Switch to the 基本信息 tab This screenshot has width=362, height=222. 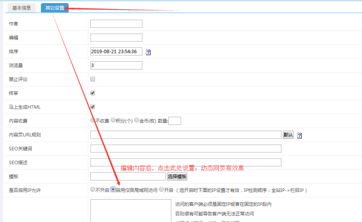coord(21,8)
